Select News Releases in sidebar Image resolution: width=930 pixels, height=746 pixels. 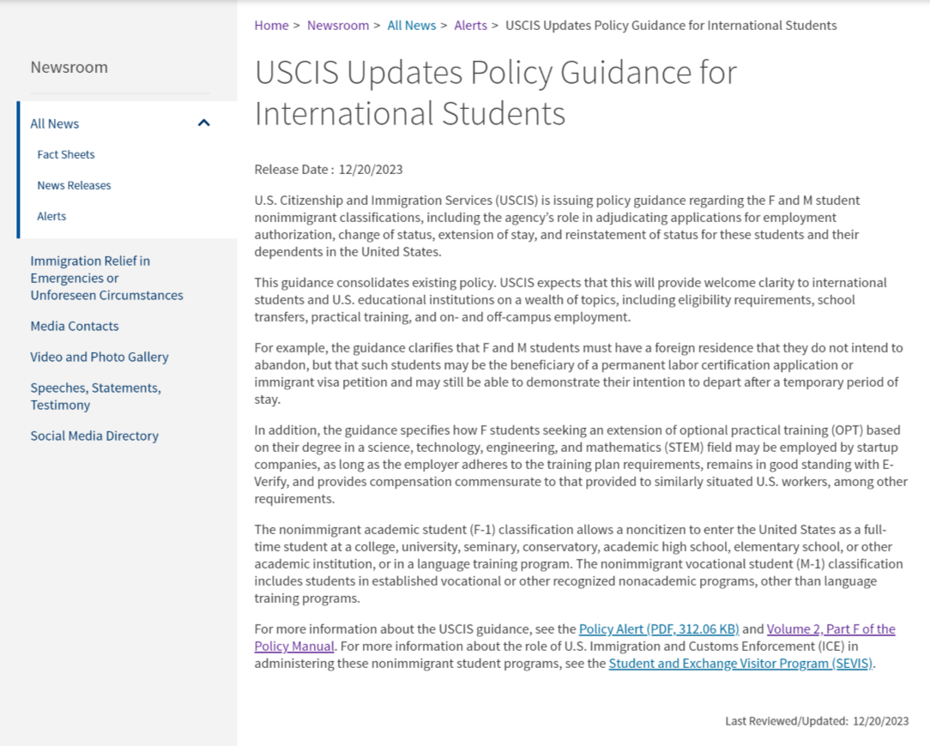pos(74,185)
